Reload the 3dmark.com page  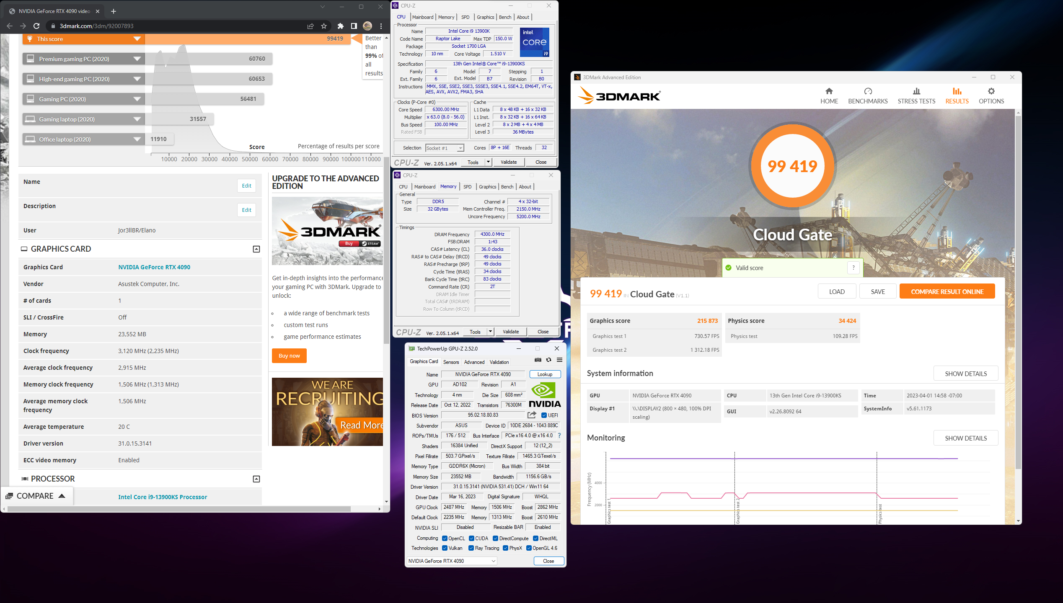coord(36,26)
